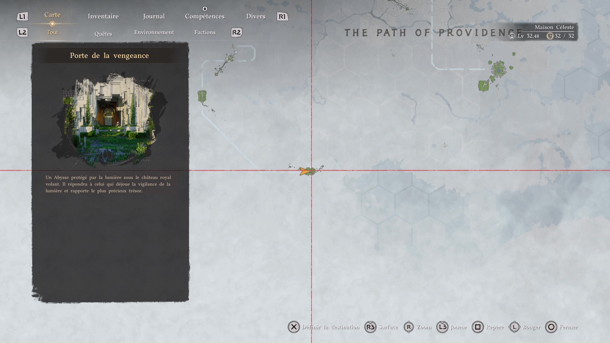Open the Compétences tab
This screenshot has width=610, height=343.
coord(205,16)
